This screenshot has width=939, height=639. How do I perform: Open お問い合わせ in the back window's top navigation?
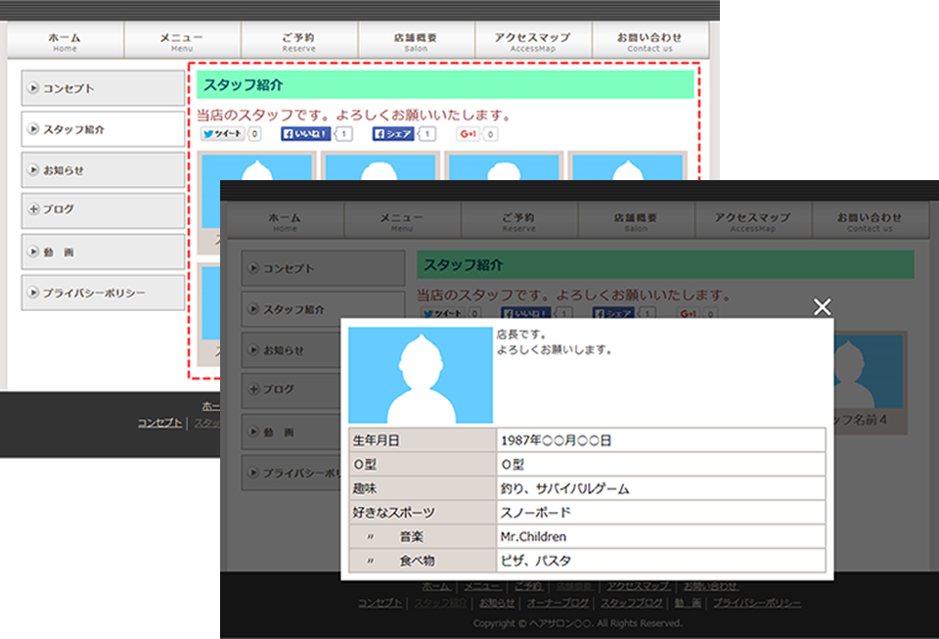point(650,41)
